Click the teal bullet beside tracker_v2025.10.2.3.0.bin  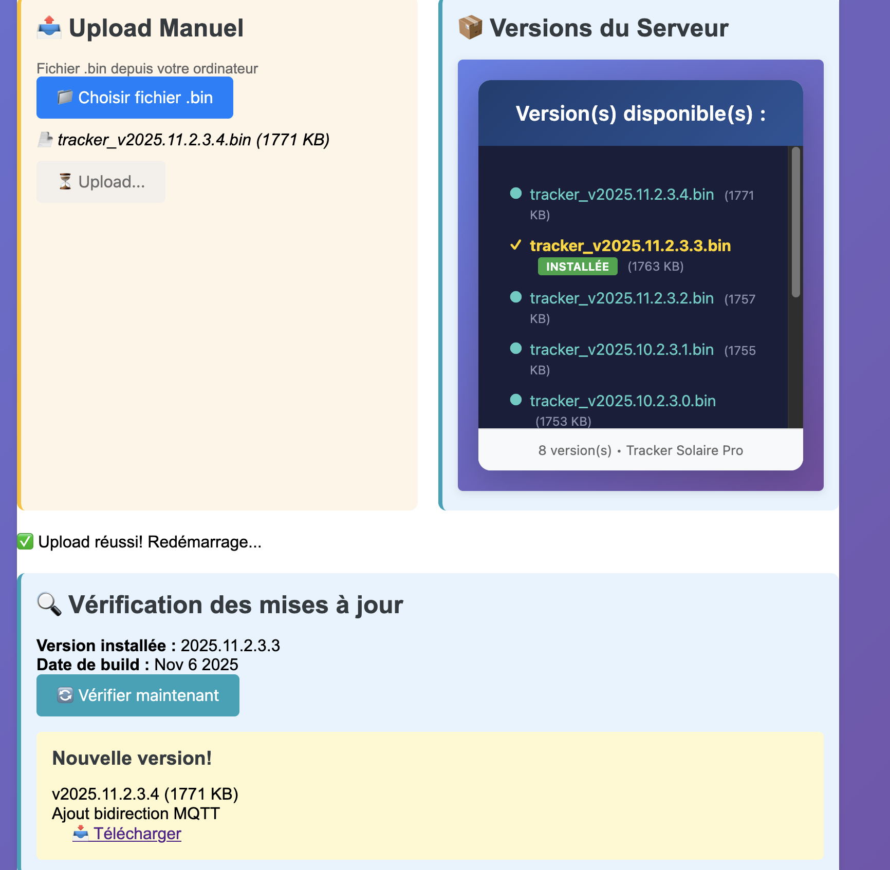point(516,400)
